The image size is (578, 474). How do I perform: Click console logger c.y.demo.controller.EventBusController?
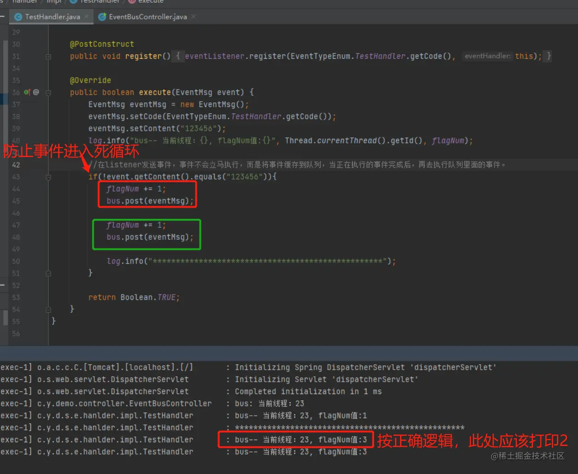(x=125, y=404)
